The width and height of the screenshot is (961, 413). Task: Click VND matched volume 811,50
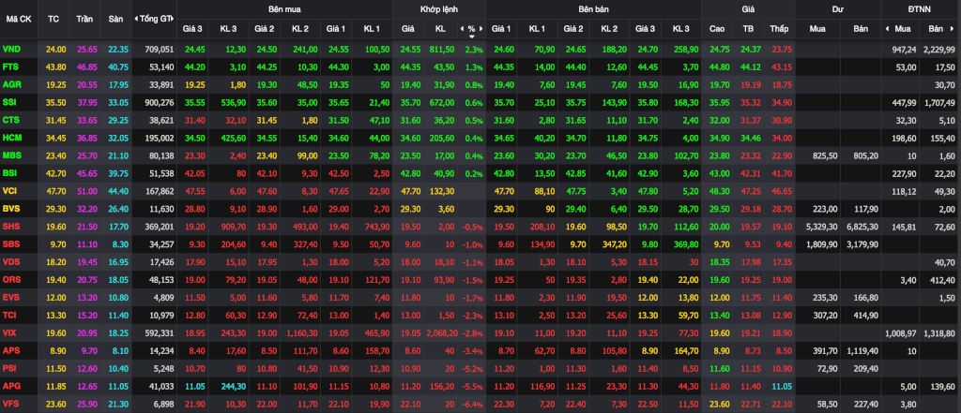click(442, 49)
